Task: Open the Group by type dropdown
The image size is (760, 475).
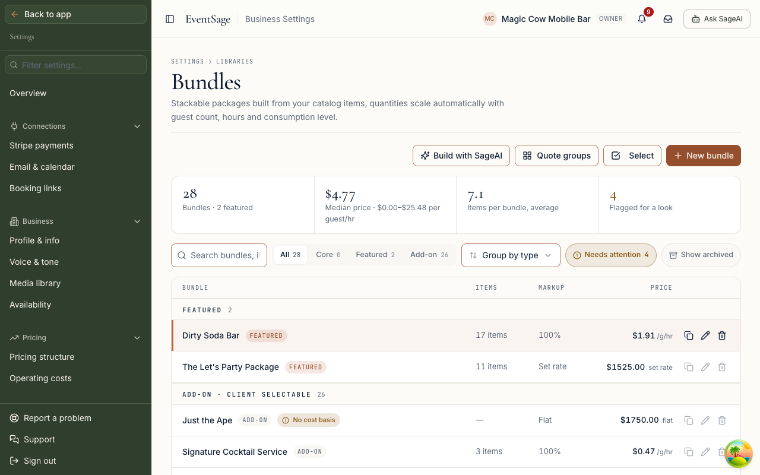Action: tap(511, 255)
